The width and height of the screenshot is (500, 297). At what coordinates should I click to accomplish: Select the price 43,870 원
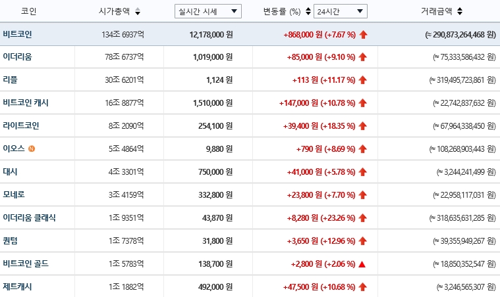(x=217, y=217)
